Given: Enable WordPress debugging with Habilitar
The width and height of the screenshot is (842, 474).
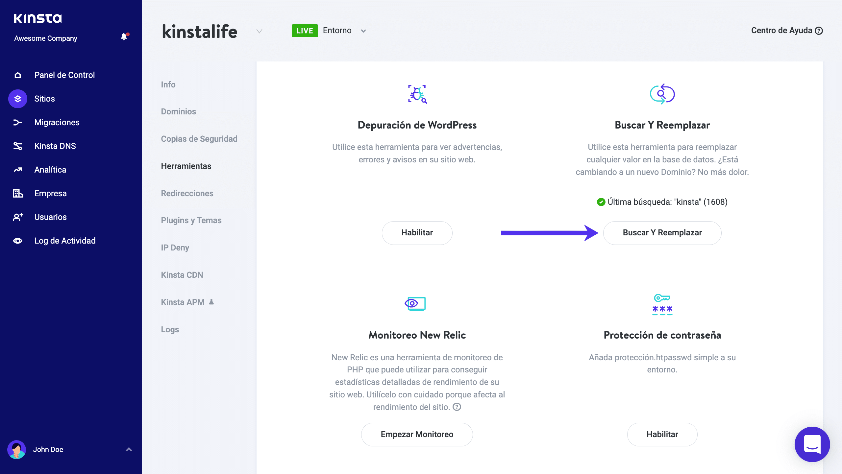Looking at the screenshot, I should (x=417, y=233).
